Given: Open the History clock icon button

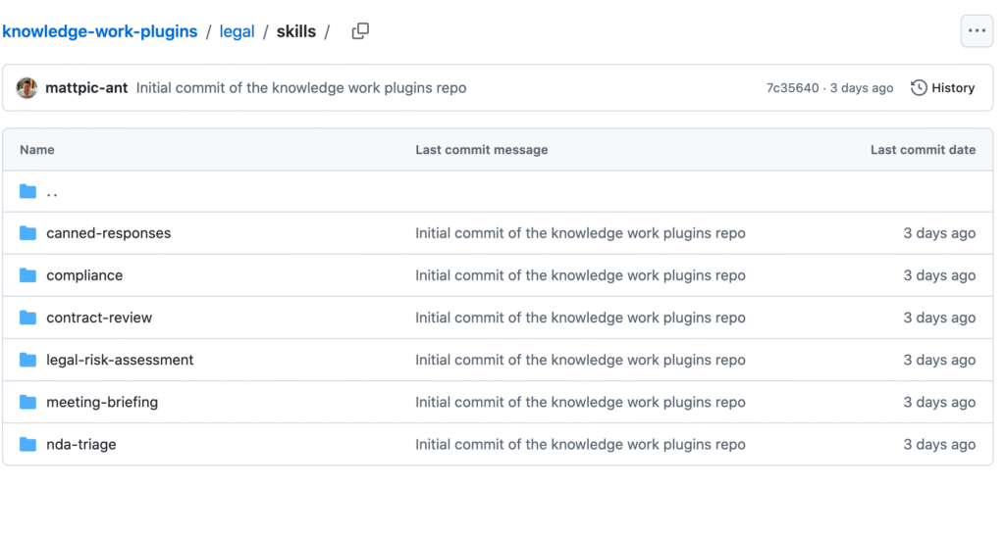Looking at the screenshot, I should tap(920, 88).
